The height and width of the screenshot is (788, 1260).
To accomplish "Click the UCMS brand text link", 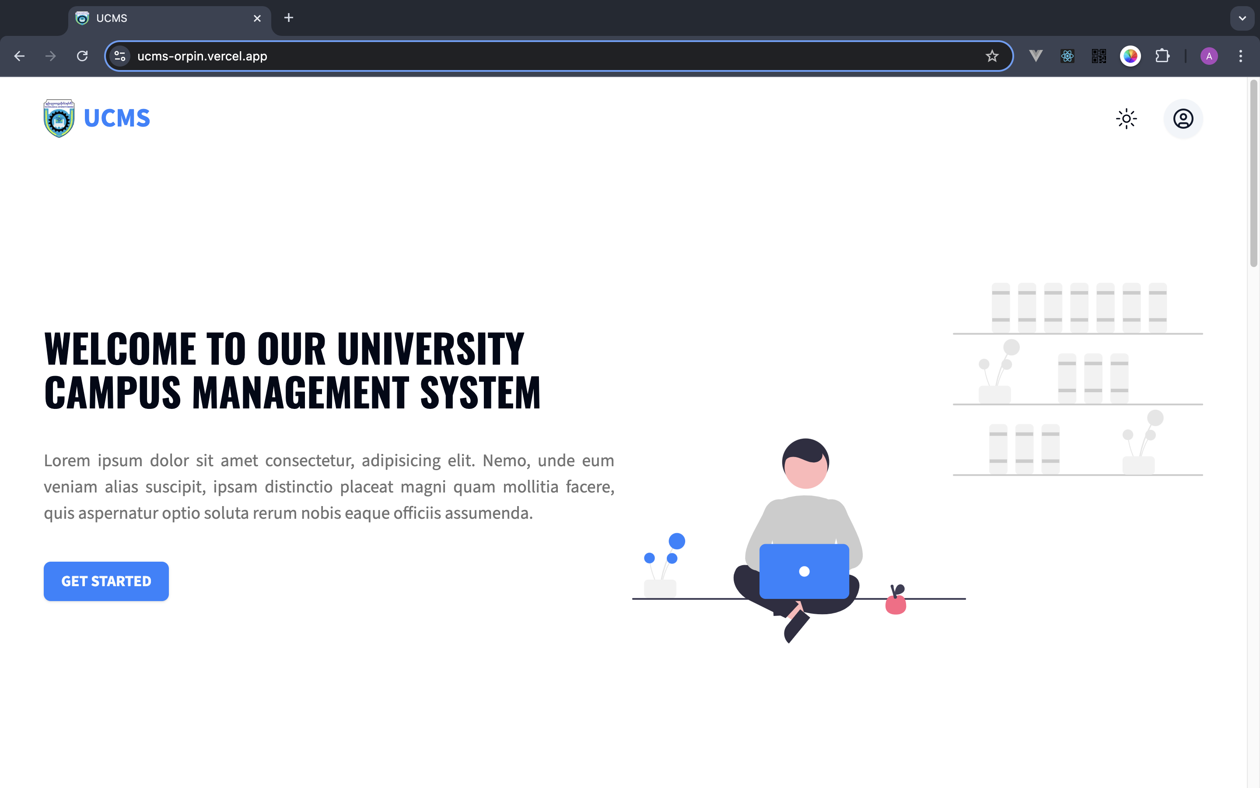I will pyautogui.click(x=117, y=118).
